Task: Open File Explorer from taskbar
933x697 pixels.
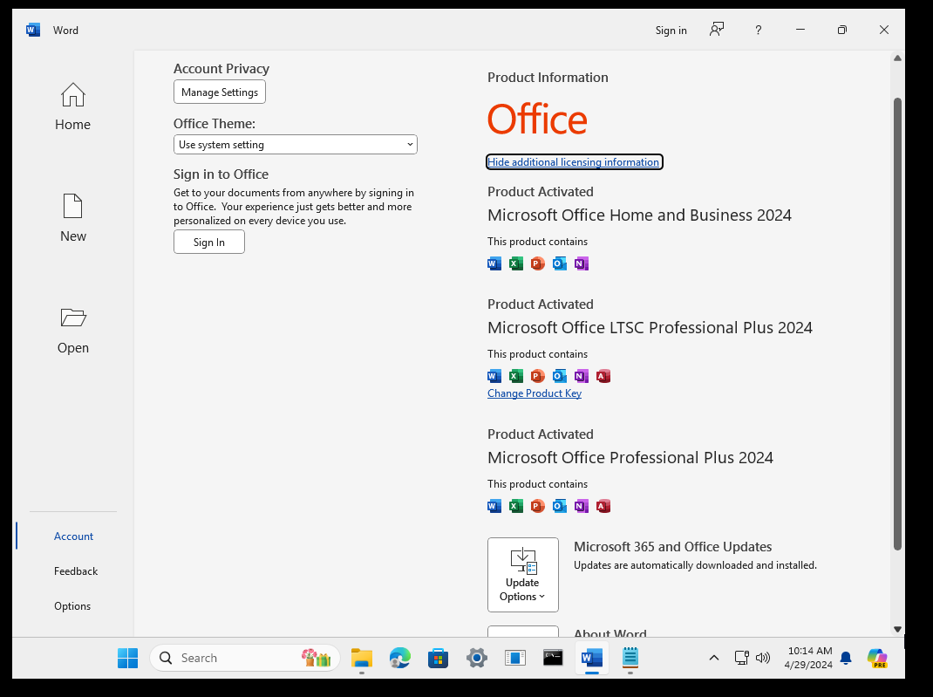Action: [361, 658]
